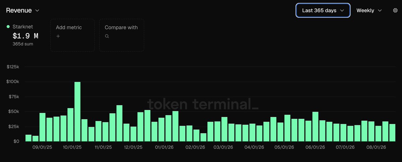Screen dimensions: 402x162
Task: Open chart settings gear icon
Action: tap(395, 10)
